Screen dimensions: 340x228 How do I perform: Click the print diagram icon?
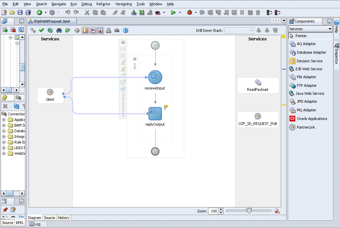pyautogui.click(x=108, y=30)
